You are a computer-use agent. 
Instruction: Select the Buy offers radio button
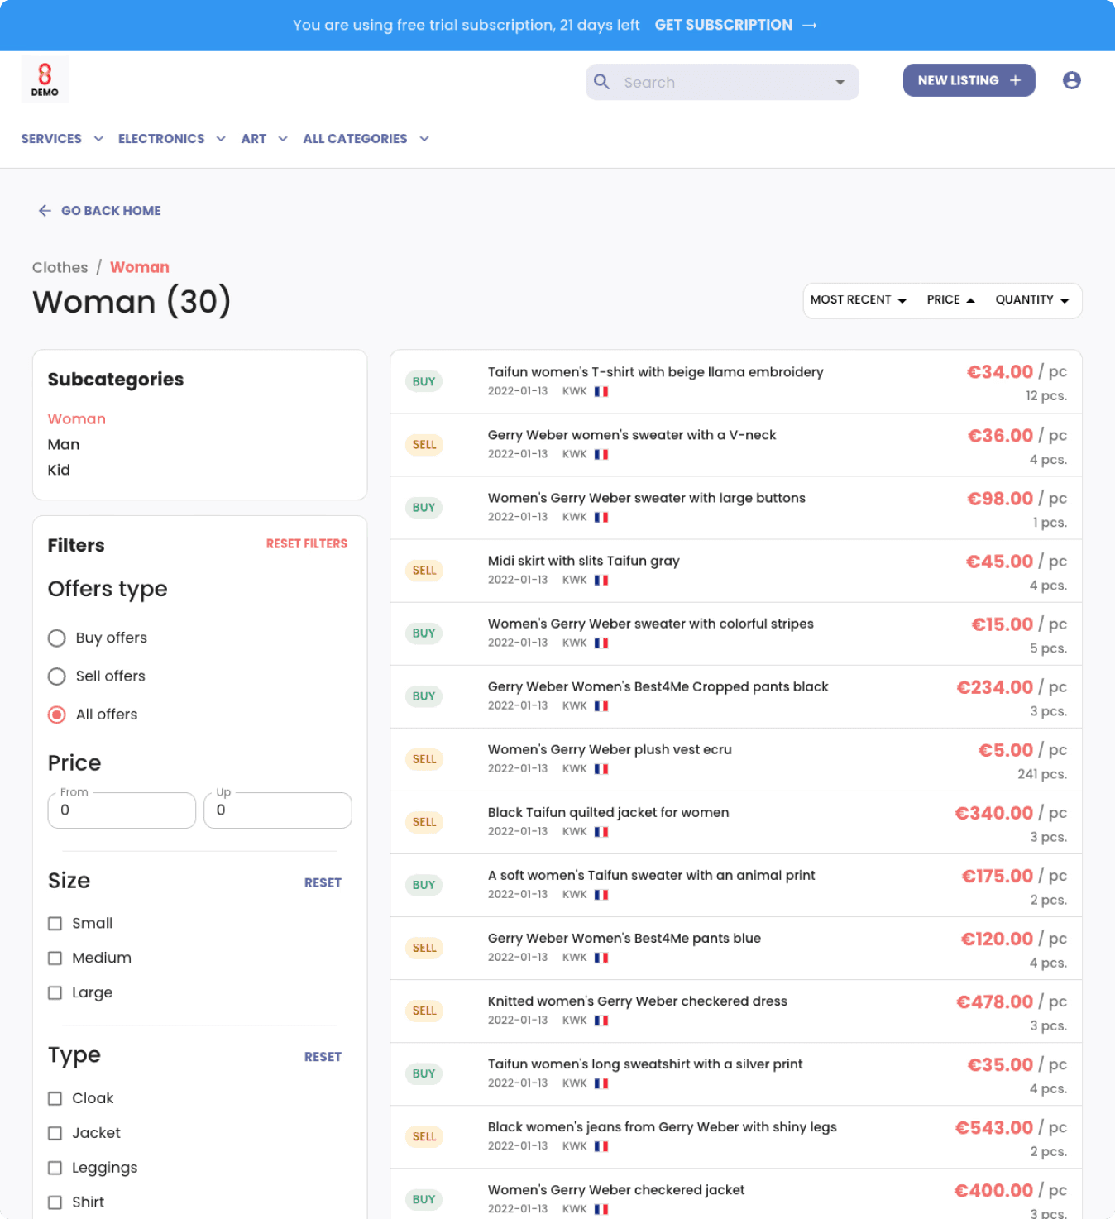pos(57,638)
